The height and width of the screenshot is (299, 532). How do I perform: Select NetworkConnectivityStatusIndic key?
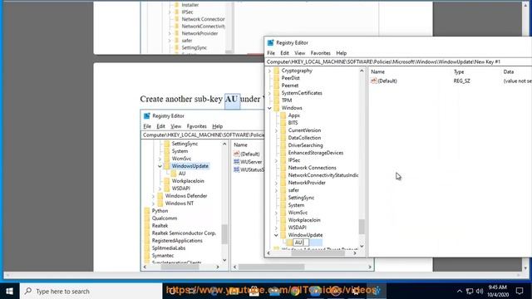pos(323,175)
